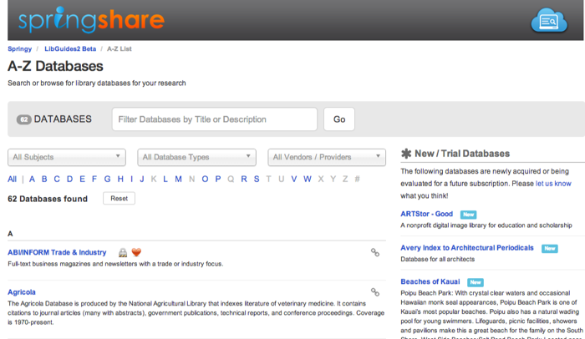Click the '62 Databases found' text
585x339 pixels.
(x=48, y=199)
